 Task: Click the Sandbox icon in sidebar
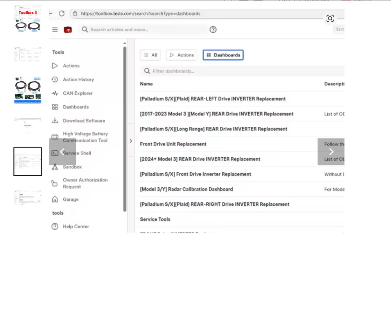pos(55,167)
